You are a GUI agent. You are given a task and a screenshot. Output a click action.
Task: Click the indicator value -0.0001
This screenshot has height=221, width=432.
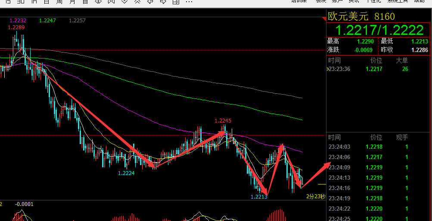click(24, 204)
